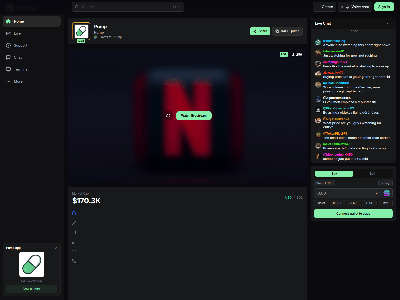Click Connect wallet to trade
Image resolution: width=400 pixels, height=300 pixels.
(x=353, y=214)
